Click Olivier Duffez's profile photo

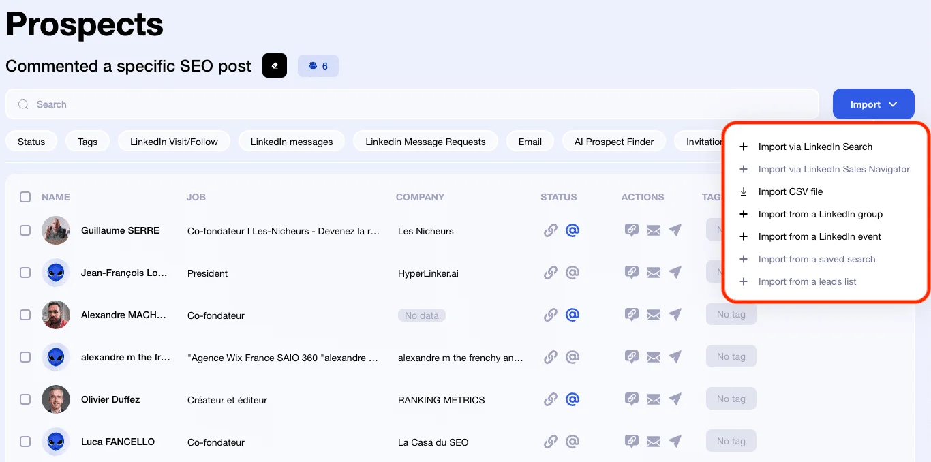coord(56,399)
